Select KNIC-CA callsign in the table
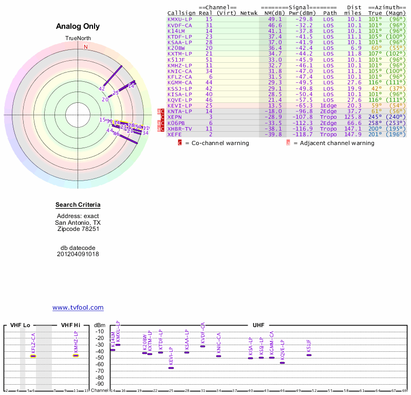This screenshot has height=395, width=411. pos(179,71)
